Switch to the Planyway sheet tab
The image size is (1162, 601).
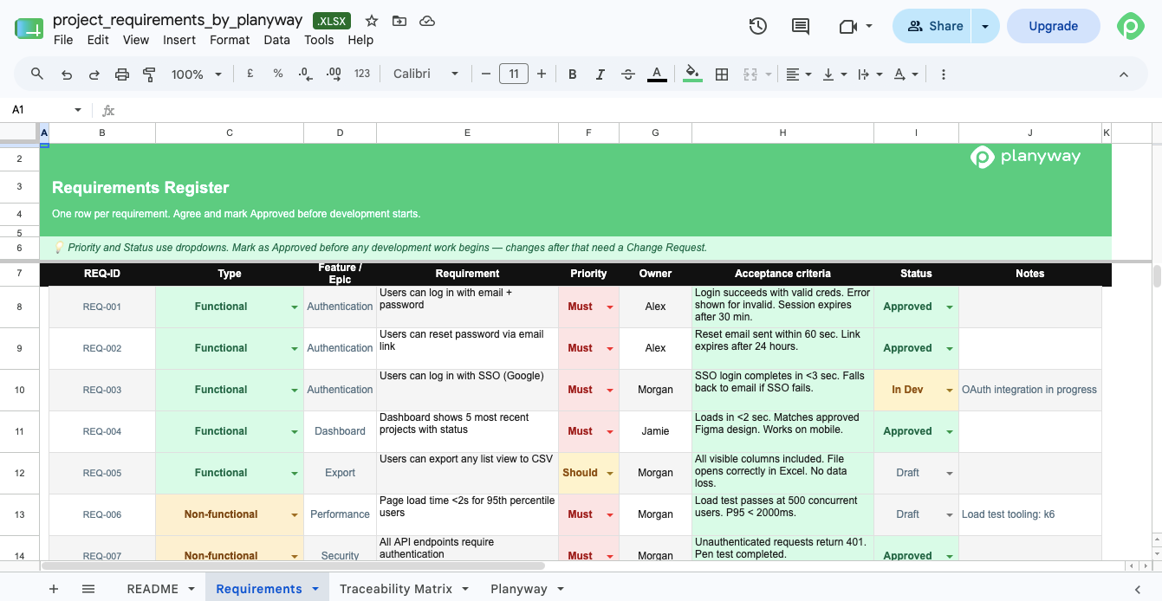pyautogui.click(x=519, y=589)
